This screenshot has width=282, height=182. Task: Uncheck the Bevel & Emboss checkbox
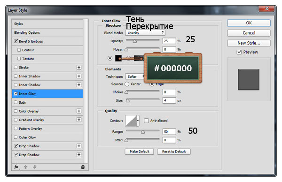click(x=16, y=41)
